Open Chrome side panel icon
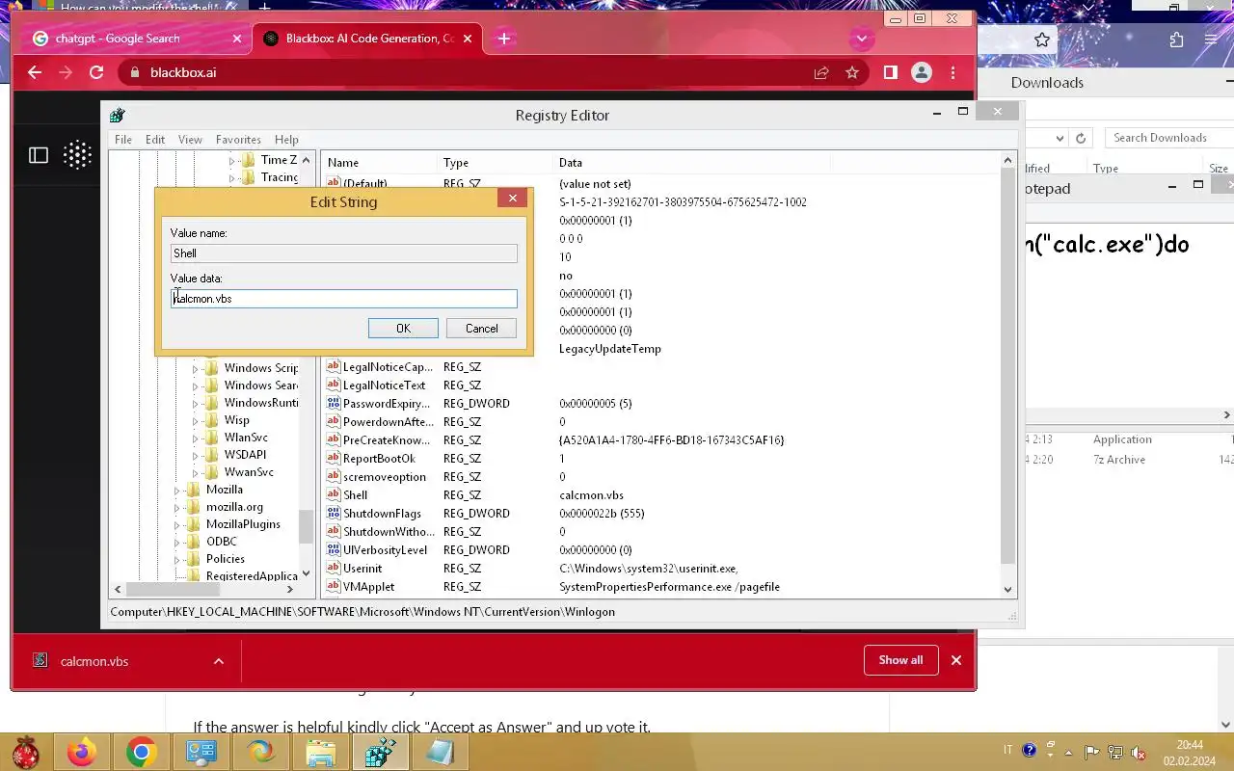This screenshot has height=771, width=1234. [891, 72]
